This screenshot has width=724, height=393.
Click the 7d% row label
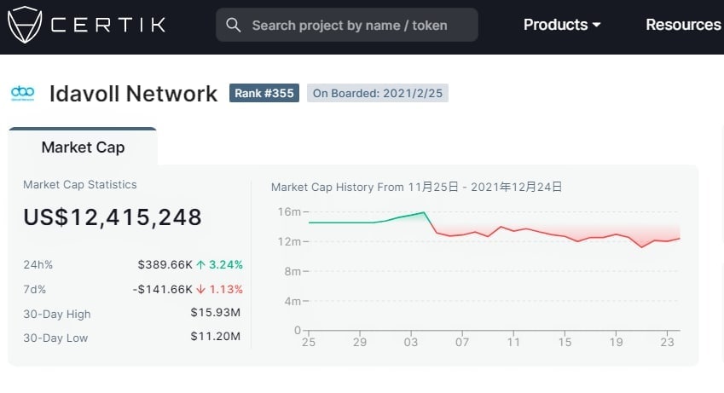(x=35, y=290)
